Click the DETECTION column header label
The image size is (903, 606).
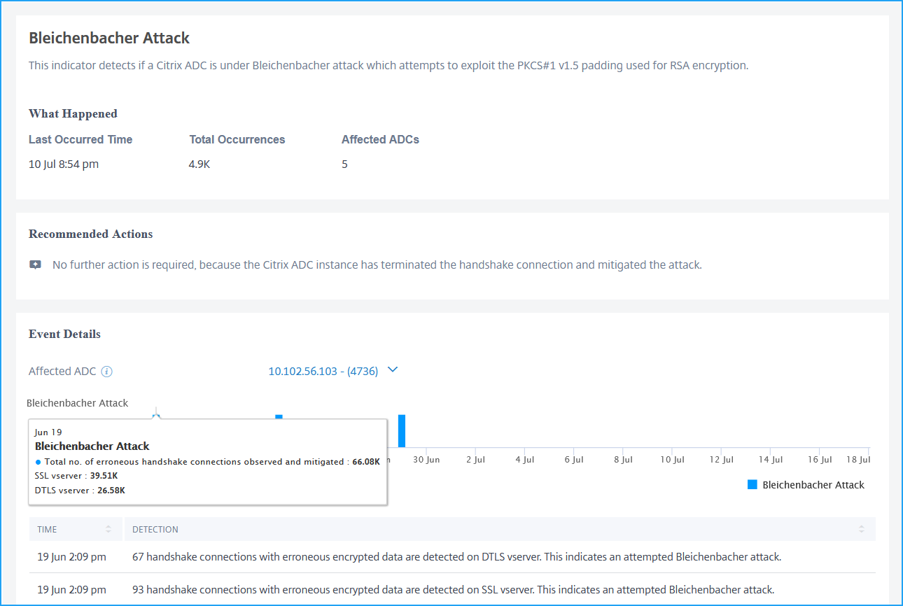pyautogui.click(x=155, y=530)
